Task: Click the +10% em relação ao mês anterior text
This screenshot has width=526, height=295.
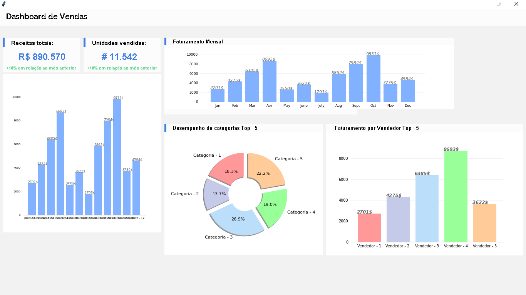Action: pyautogui.click(x=40, y=68)
